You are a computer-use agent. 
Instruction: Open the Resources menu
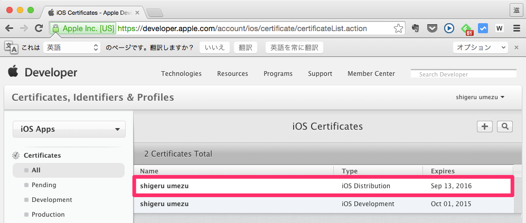point(232,74)
